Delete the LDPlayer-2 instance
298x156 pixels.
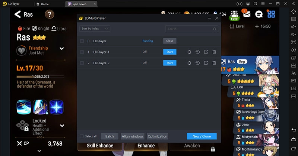click(x=214, y=63)
